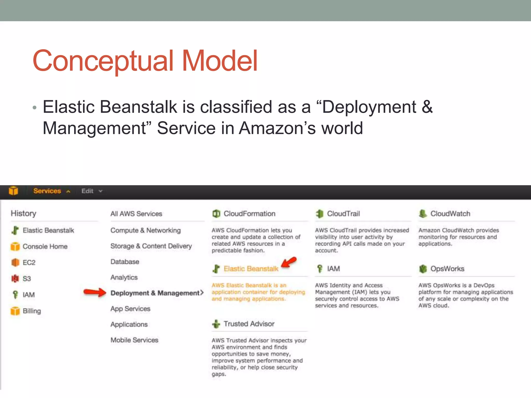Image resolution: width=531 pixels, height=398 pixels.
Task: Click the EC2 icon in History
Action: [x=15, y=262]
